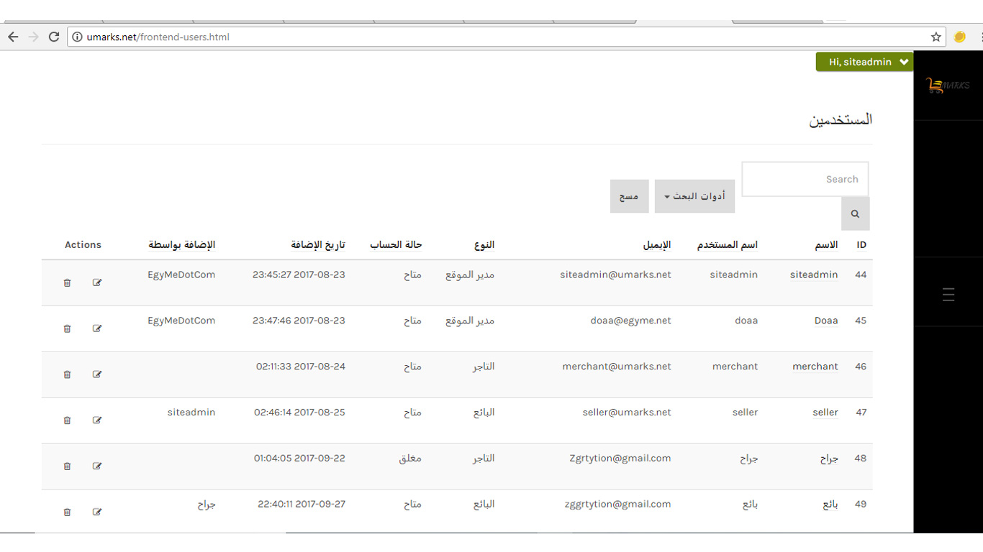Click the UMARKS cart logo
Image resolution: width=983 pixels, height=552 pixels.
click(x=948, y=86)
